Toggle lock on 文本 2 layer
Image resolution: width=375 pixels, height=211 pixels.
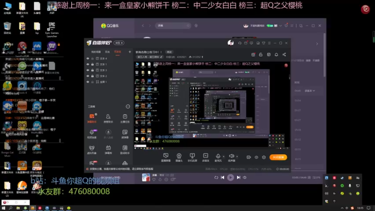pos(92,76)
